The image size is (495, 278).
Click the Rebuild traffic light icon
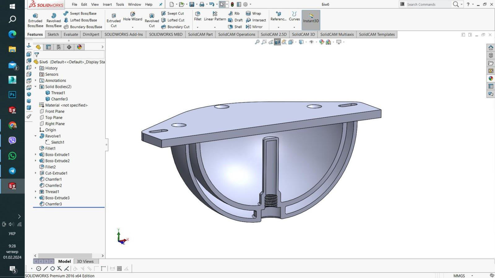[x=232, y=4]
